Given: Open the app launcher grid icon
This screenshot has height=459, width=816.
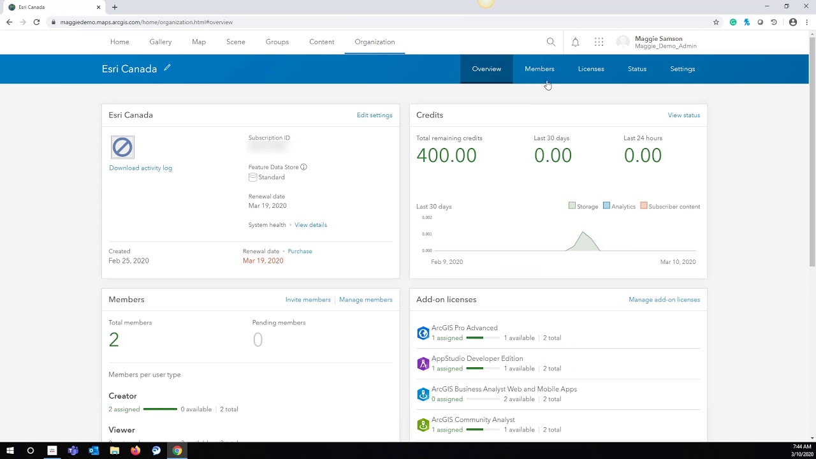Looking at the screenshot, I should pos(599,42).
